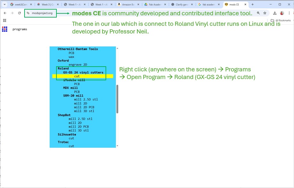Select cut under Trotec
This screenshot has width=294, height=188.
(71, 146)
